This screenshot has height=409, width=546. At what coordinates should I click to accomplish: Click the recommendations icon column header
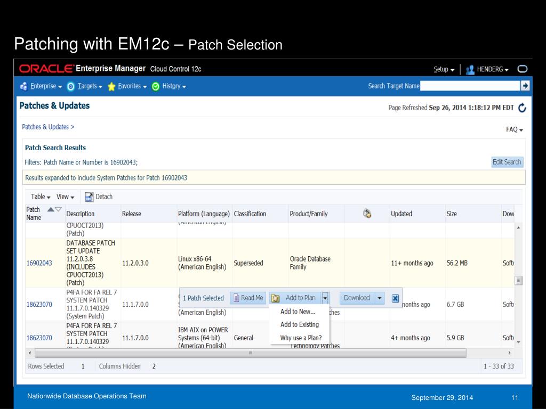[x=367, y=213]
